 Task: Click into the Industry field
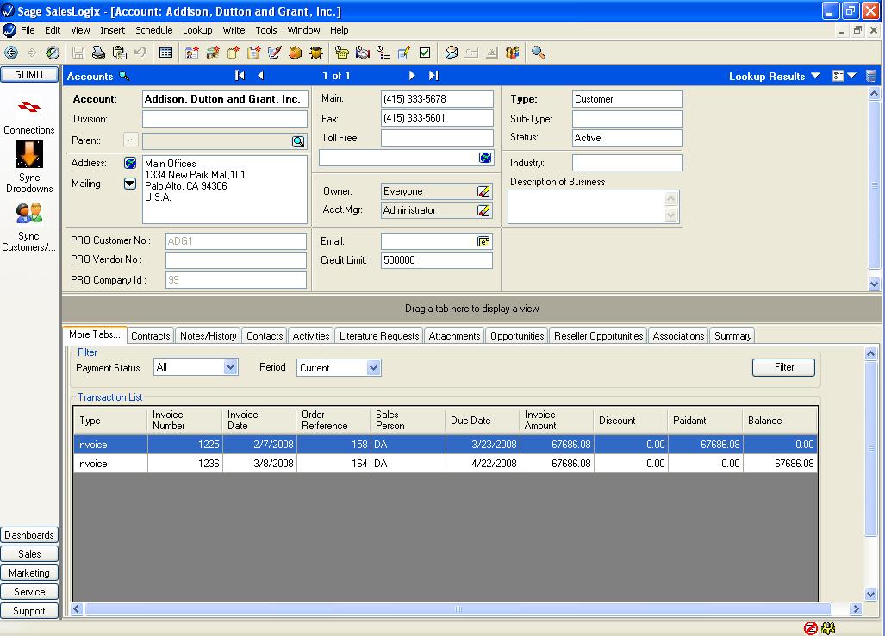(627, 163)
